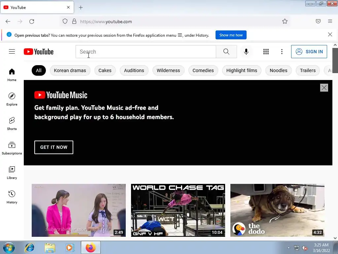The image size is (338, 254).
Task: Open the World Chase Tag video thumbnail
Action: pos(178,210)
